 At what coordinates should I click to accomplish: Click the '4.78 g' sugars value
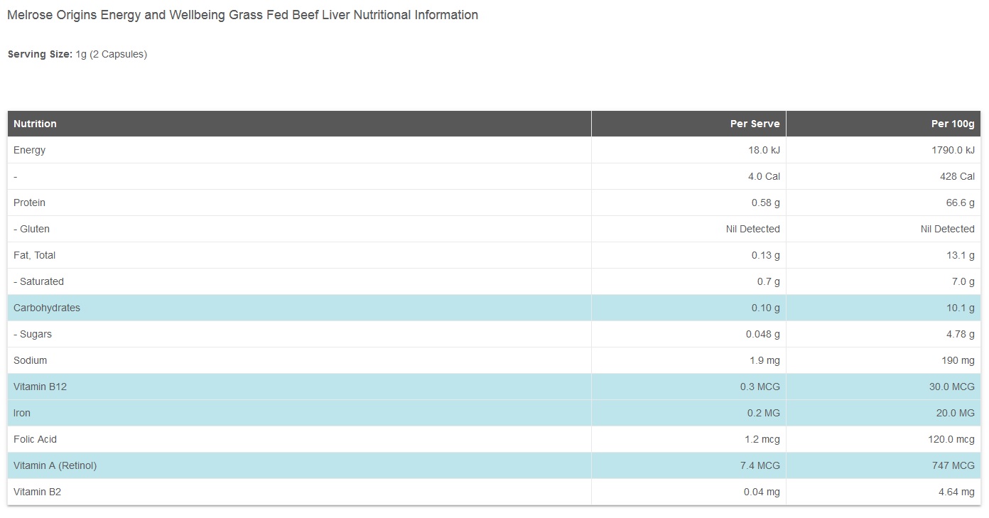pyautogui.click(x=961, y=334)
